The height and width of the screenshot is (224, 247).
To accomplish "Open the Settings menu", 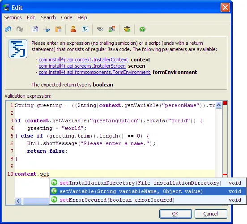I will coord(13,17).
